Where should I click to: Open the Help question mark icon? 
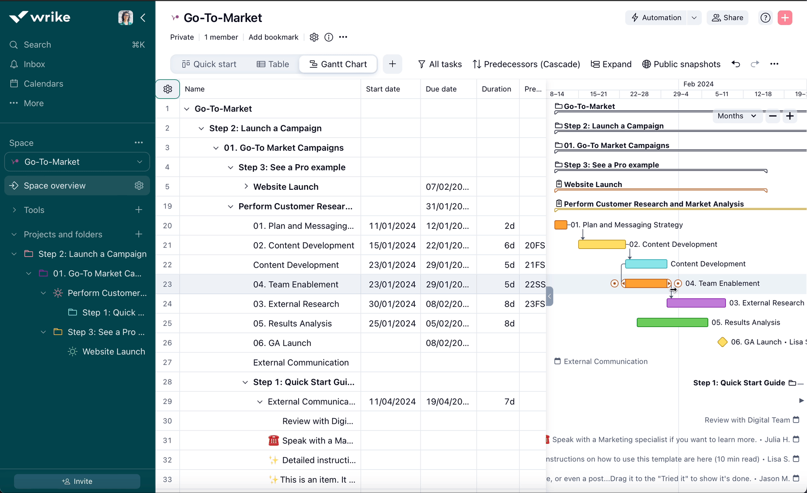[765, 17]
